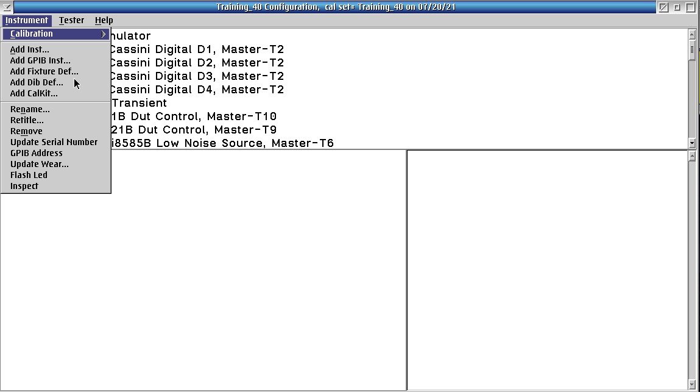Select Cassini Digital D3, Master-T2 list entry
The height and width of the screenshot is (392, 700).
196,76
